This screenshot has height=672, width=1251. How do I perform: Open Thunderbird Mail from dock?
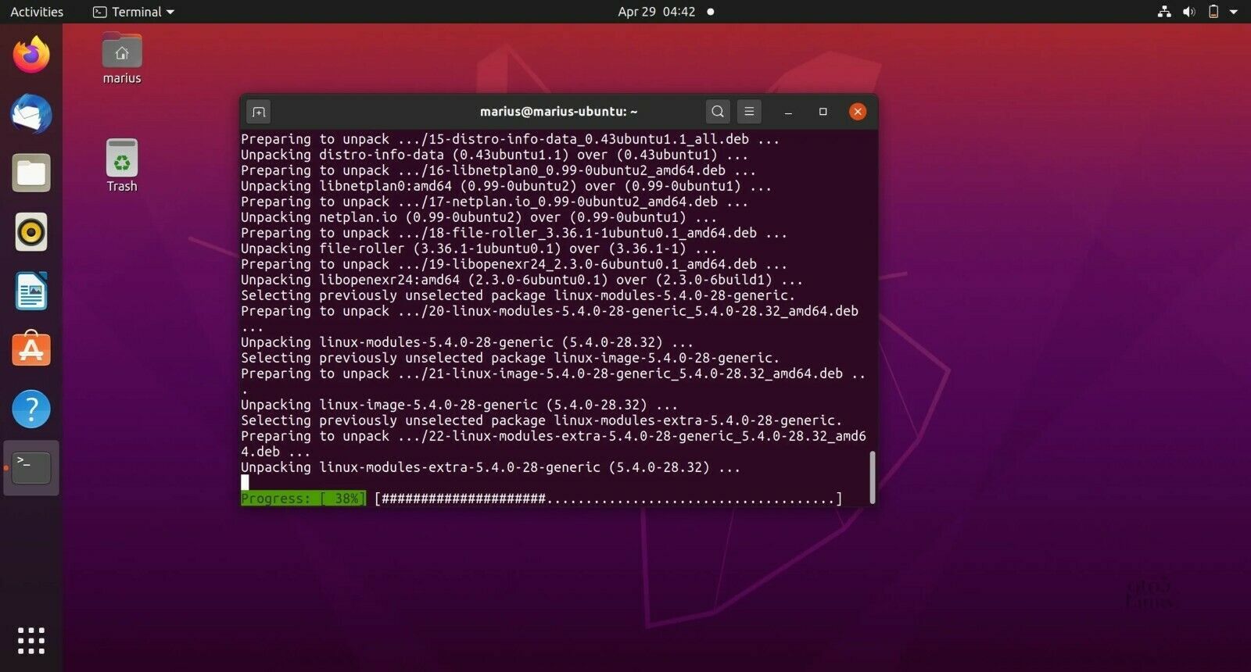coord(31,114)
